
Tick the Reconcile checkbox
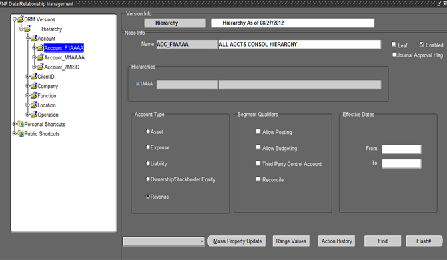tap(258, 179)
